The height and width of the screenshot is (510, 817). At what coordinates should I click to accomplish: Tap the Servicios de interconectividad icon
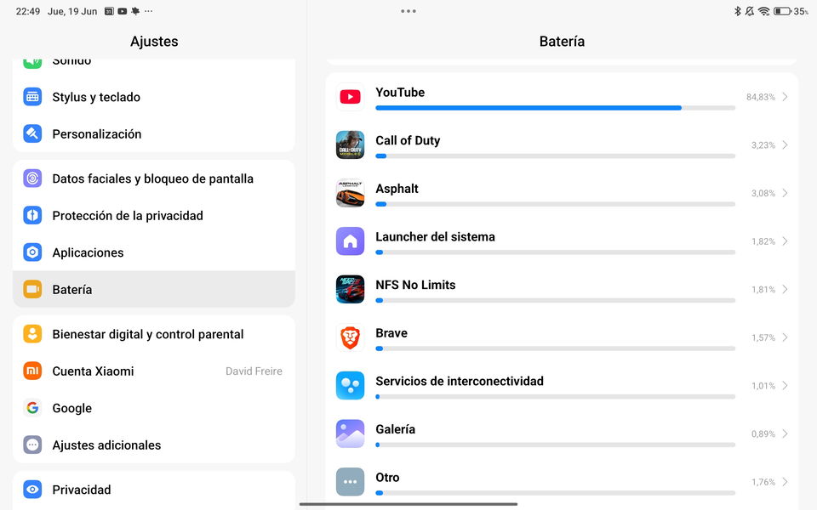click(350, 386)
